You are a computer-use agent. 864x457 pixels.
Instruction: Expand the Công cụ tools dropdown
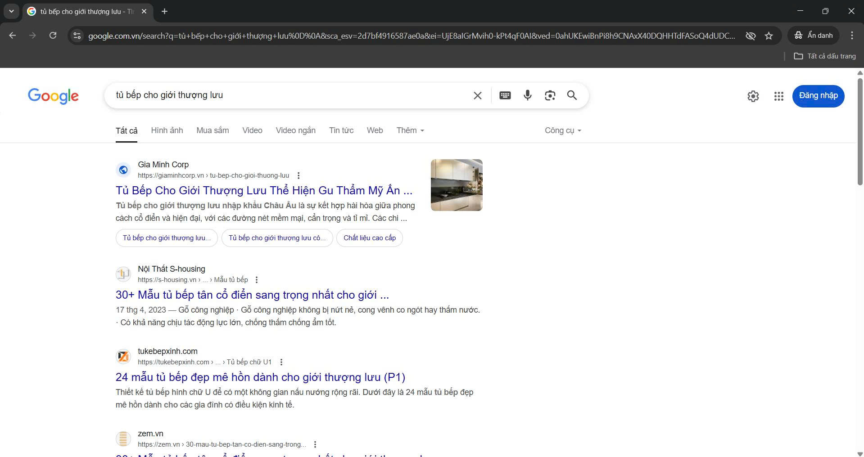[563, 130]
